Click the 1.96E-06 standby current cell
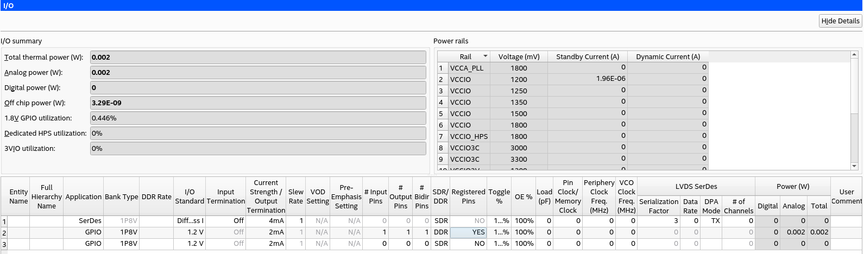The image size is (864, 254). click(x=588, y=79)
